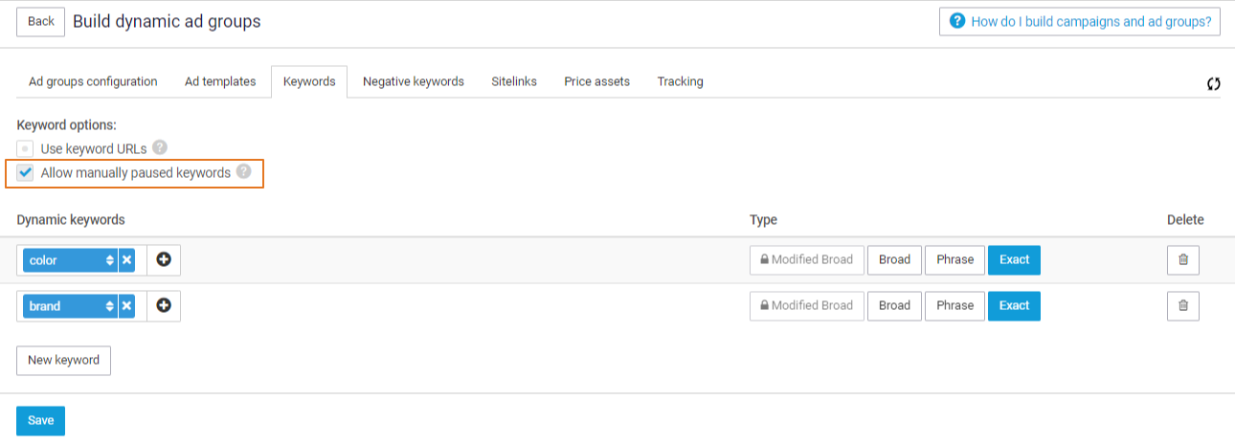Image resolution: width=1235 pixels, height=444 pixels.
Task: Uncheck Allow manually paused keywords
Action: pyautogui.click(x=26, y=173)
